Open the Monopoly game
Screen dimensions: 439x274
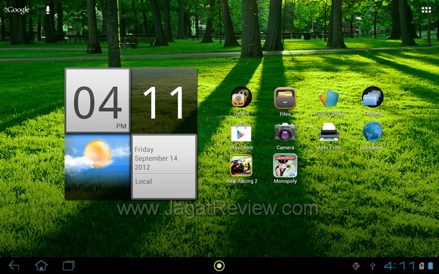285,166
